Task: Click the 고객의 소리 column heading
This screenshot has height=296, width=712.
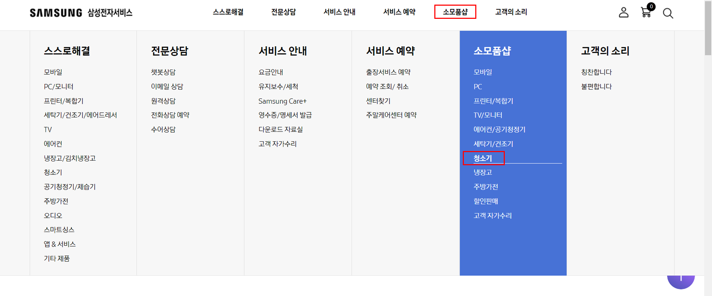Action: (605, 51)
